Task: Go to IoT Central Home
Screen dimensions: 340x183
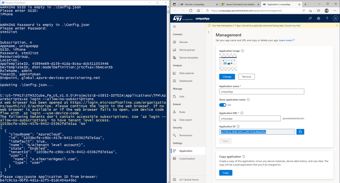Action: 189,180
